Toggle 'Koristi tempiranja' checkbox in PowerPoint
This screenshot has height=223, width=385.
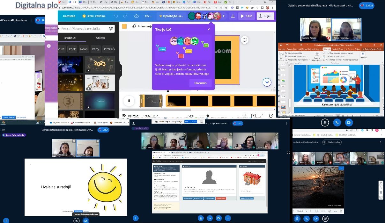(x=329, y=56)
